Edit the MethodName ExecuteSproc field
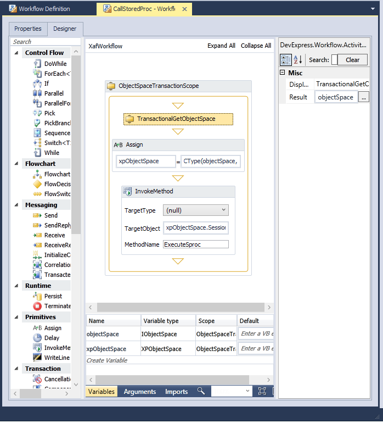 (x=196, y=244)
